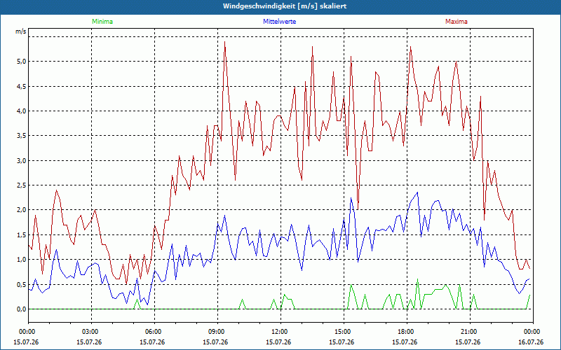Click the 0,0 y-axis value
Screen dimensions: 561x350
click(22, 309)
